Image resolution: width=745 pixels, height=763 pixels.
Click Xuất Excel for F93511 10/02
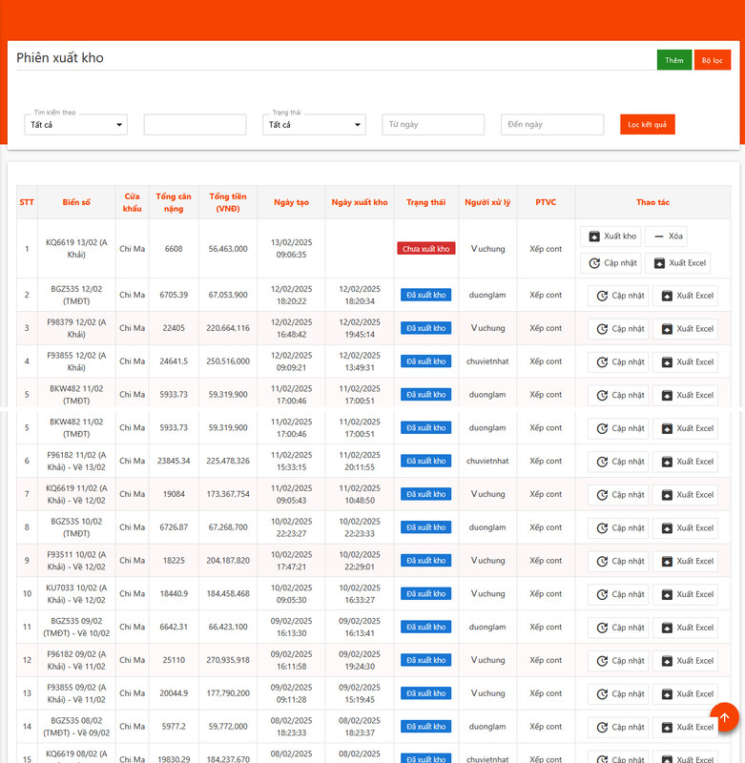[x=685, y=561]
